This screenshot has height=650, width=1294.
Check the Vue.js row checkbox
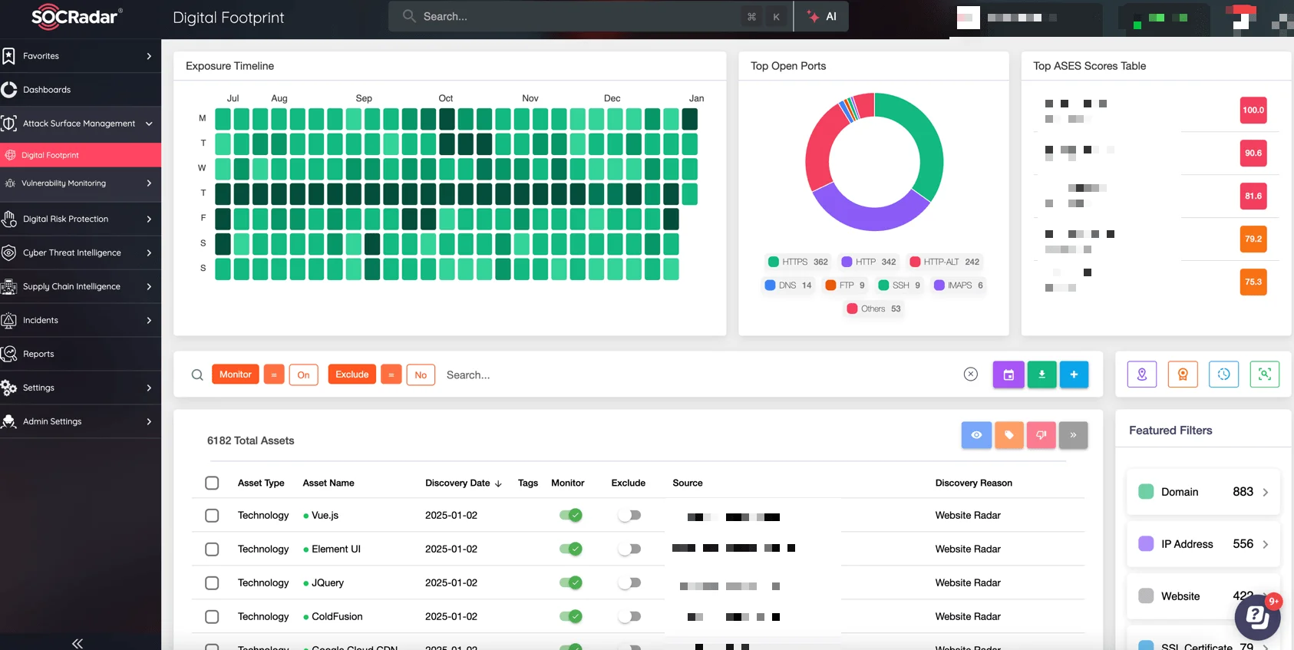point(212,516)
